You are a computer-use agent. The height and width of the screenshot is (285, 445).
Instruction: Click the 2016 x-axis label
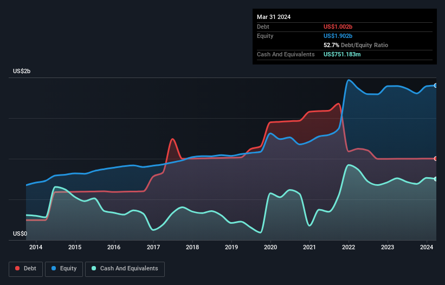(x=114, y=247)
